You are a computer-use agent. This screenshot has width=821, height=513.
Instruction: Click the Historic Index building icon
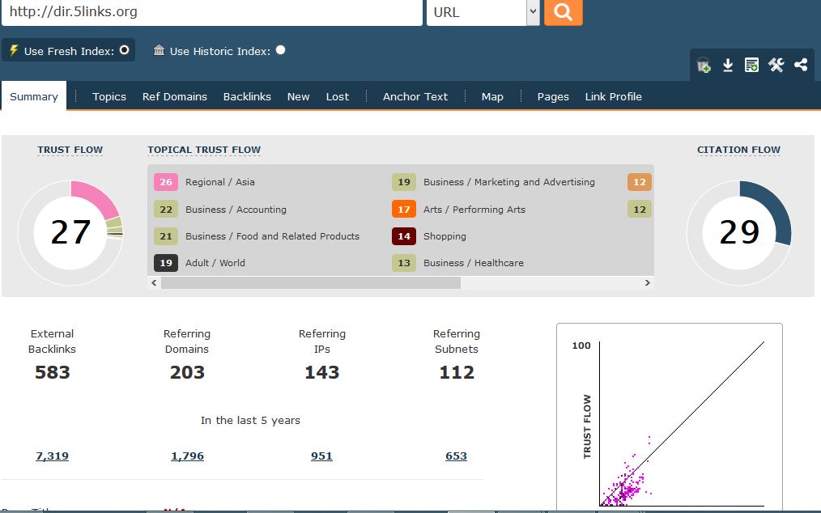coord(160,50)
